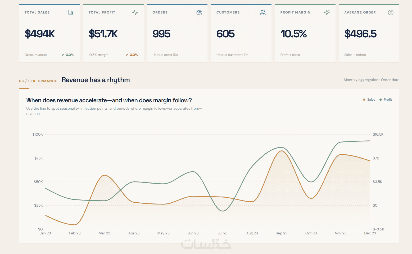Click the Mar 23 month label
Viewport: 412px width, 254px height.
pyautogui.click(x=104, y=233)
